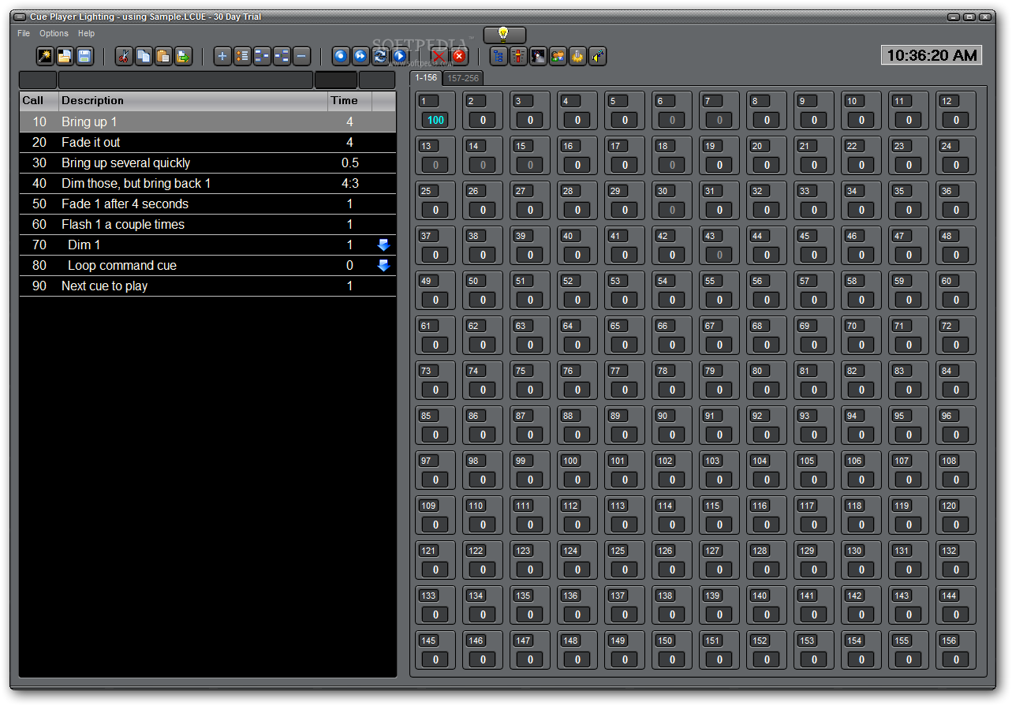Click channel 100 level field
Viewport: 1012px width, 706px height.
[x=577, y=480]
